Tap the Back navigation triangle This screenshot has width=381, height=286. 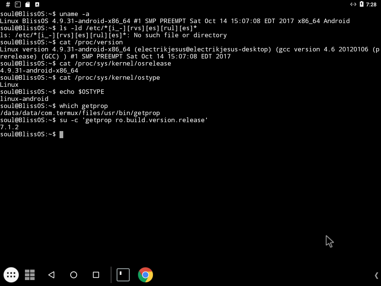point(51,275)
